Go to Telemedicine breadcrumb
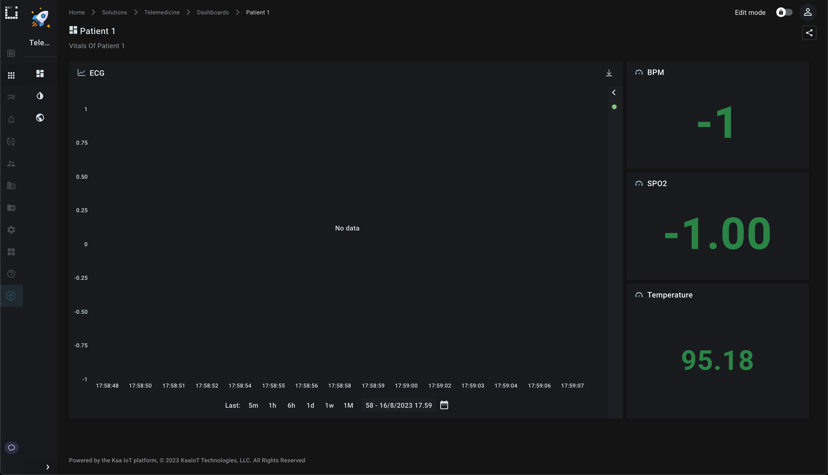Screen dimensions: 828x475 [x=162, y=12]
